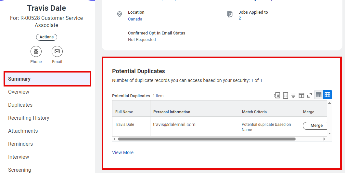Export the duplicates table to Excel
This screenshot has height=173, width=345.
pyautogui.click(x=277, y=95)
